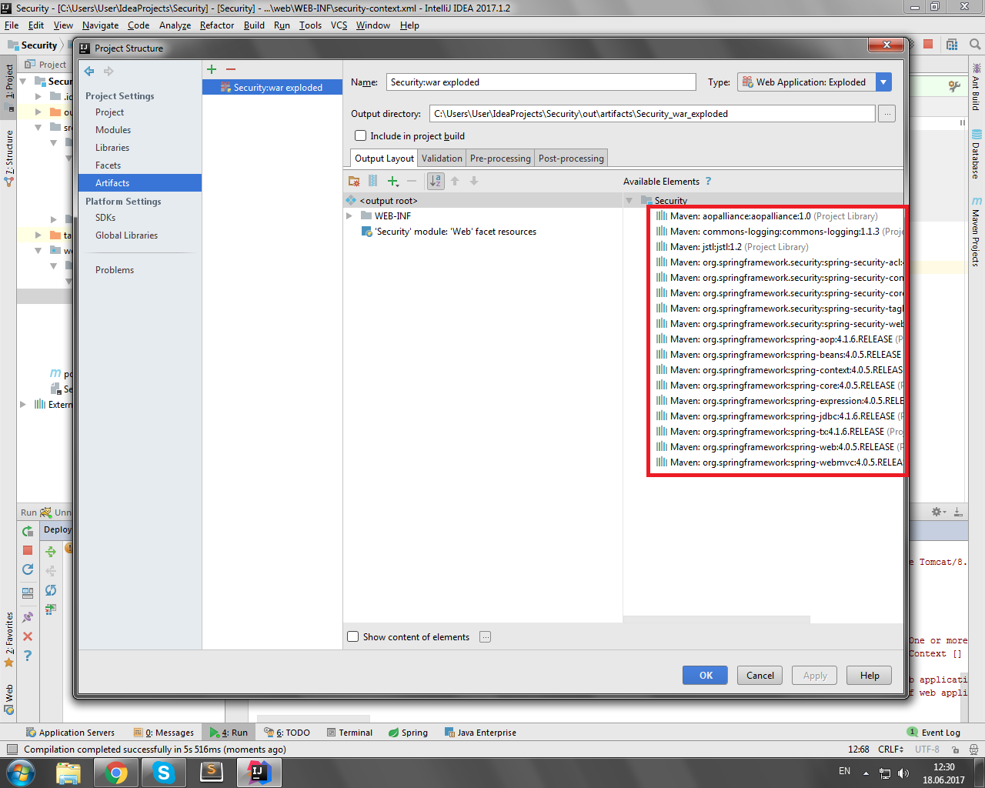Click the Help button in dialog
The width and height of the screenshot is (985, 788).
tap(870, 675)
